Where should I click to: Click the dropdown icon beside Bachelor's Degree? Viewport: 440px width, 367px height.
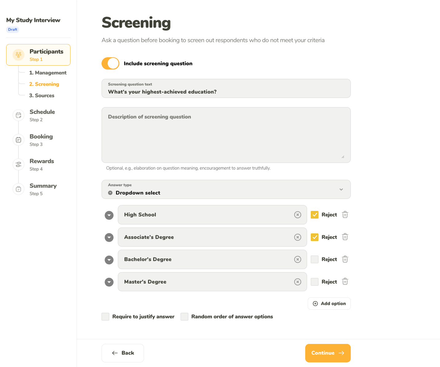pyautogui.click(x=109, y=260)
